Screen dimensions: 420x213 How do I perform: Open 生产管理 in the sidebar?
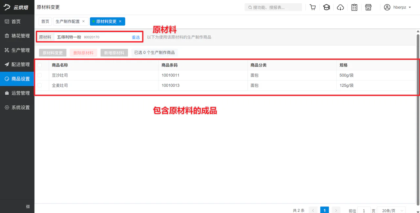coord(17,50)
